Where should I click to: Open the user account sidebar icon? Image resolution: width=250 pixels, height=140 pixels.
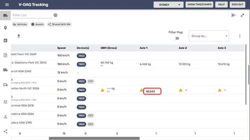click(5, 117)
